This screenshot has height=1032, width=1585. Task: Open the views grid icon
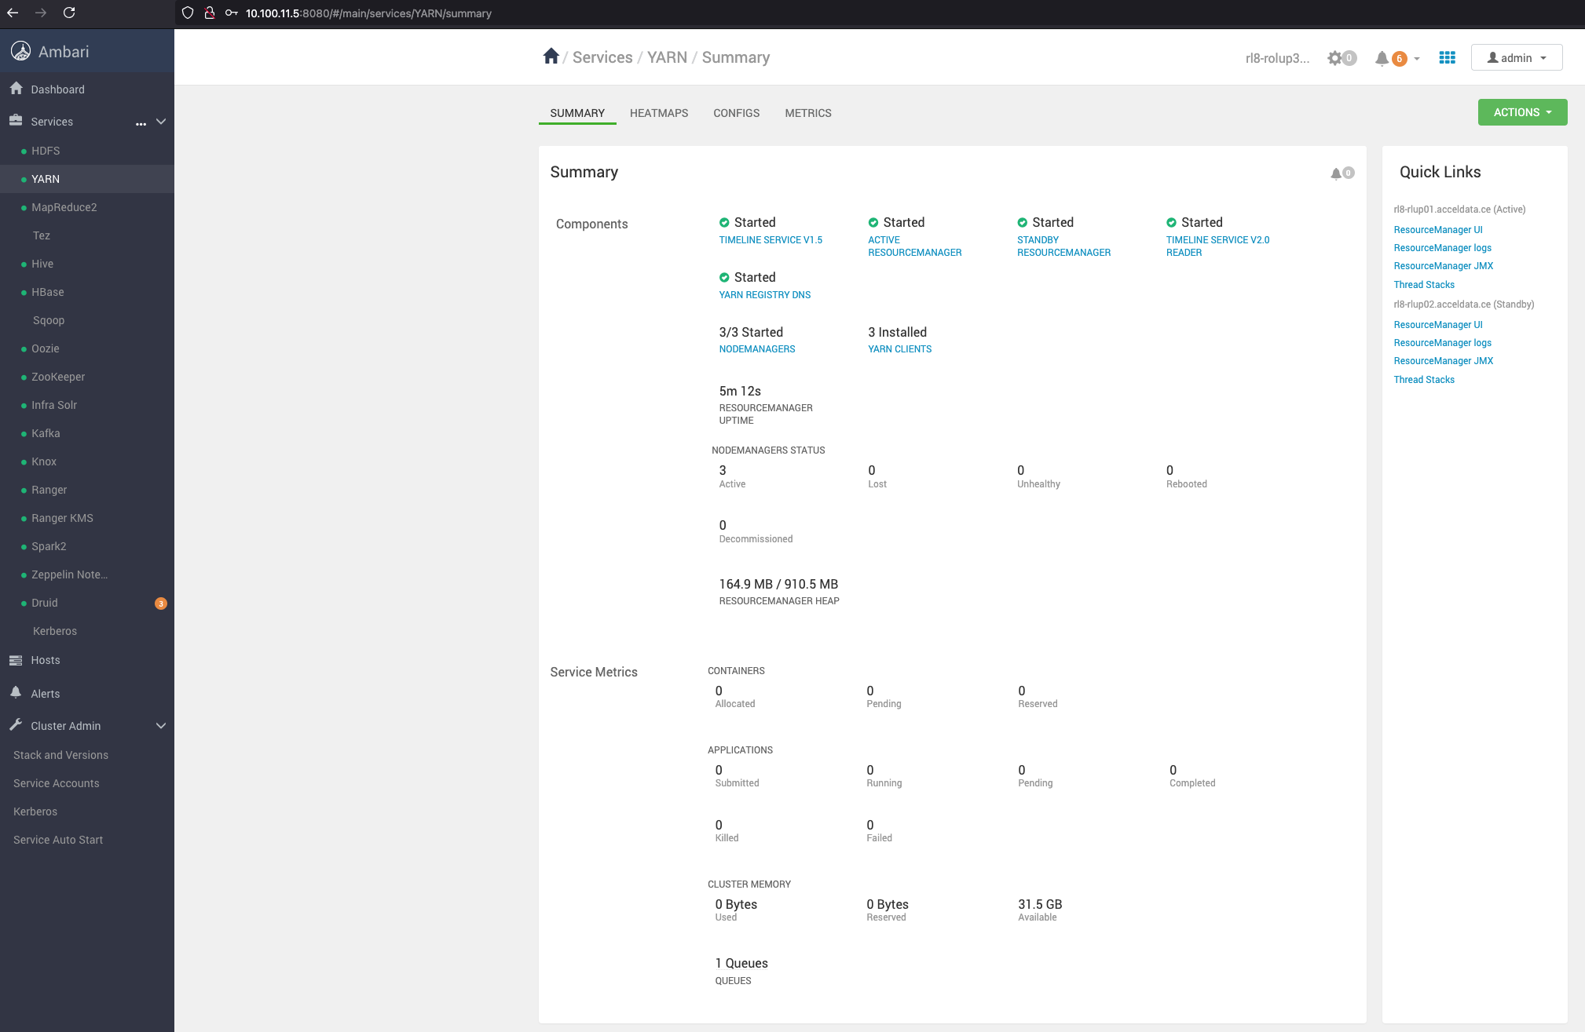[1447, 57]
